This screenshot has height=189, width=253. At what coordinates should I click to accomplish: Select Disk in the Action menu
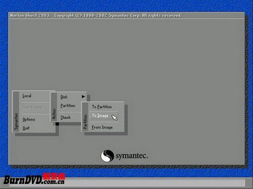[64, 97]
